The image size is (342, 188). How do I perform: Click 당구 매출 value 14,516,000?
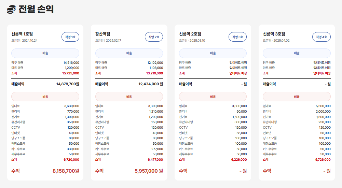[71, 63]
